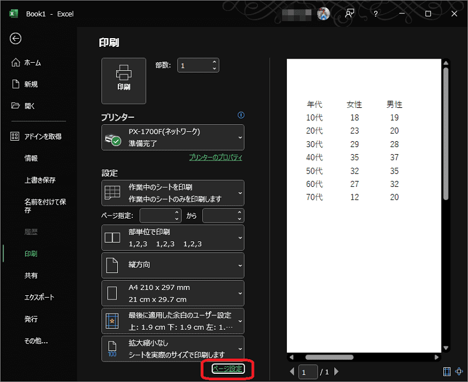This screenshot has height=382, width=468.
Task: Click the preview vertical scrollbar
Action: pos(446,135)
